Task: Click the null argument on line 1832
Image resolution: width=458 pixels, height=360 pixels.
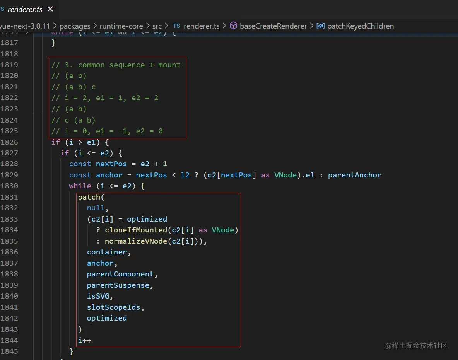Action: coord(96,208)
